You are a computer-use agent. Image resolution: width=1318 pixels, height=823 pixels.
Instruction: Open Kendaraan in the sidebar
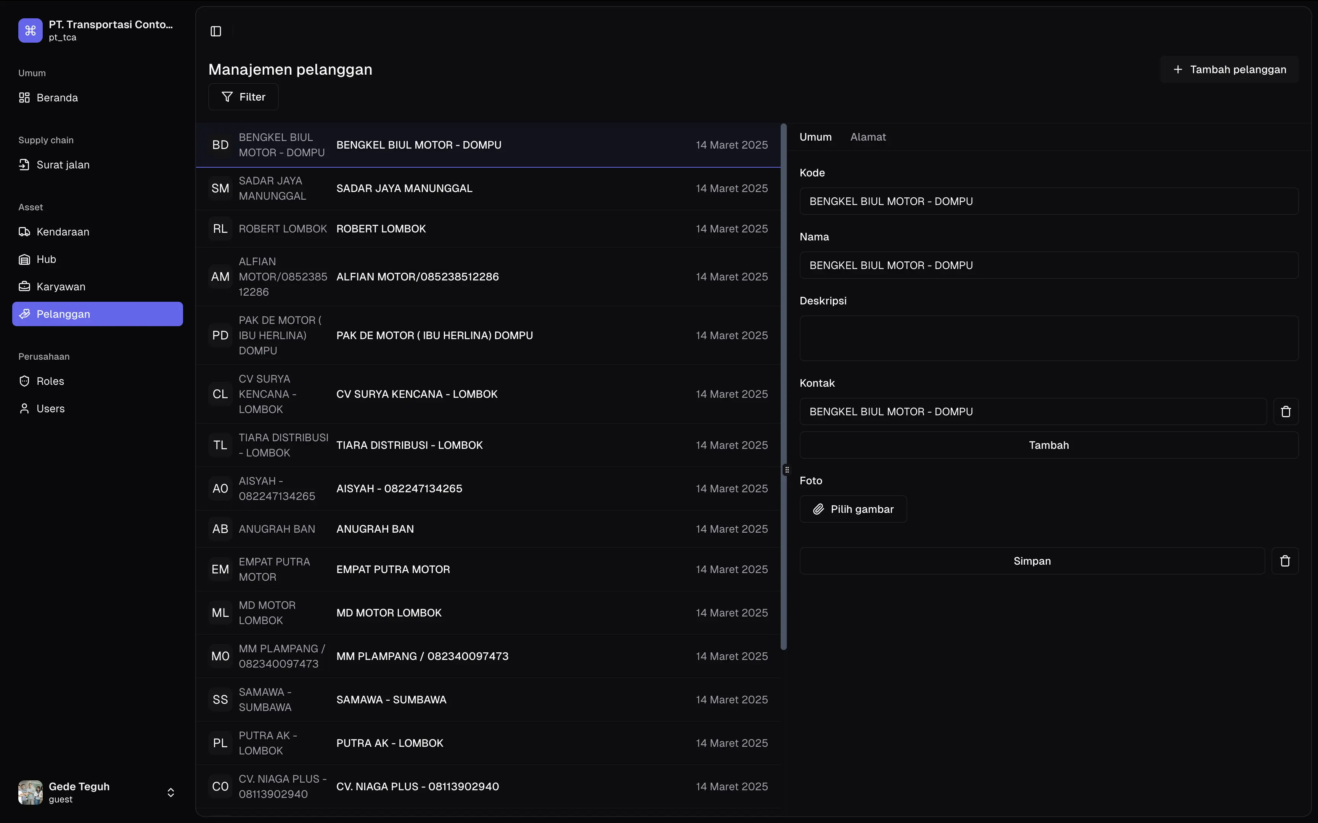coord(63,232)
